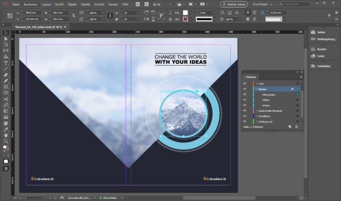Image resolution: width=341 pixels, height=201 pixels.
Task: Select the Rectangle Frame tool
Action: point(6,87)
